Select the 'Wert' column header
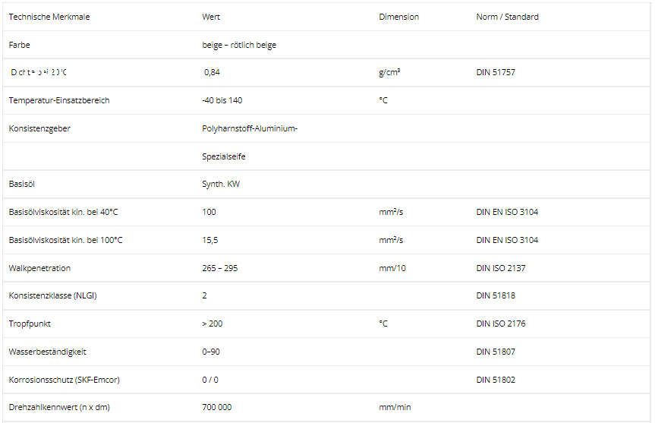Image resolution: width=655 pixels, height=423 pixels. 211,17
